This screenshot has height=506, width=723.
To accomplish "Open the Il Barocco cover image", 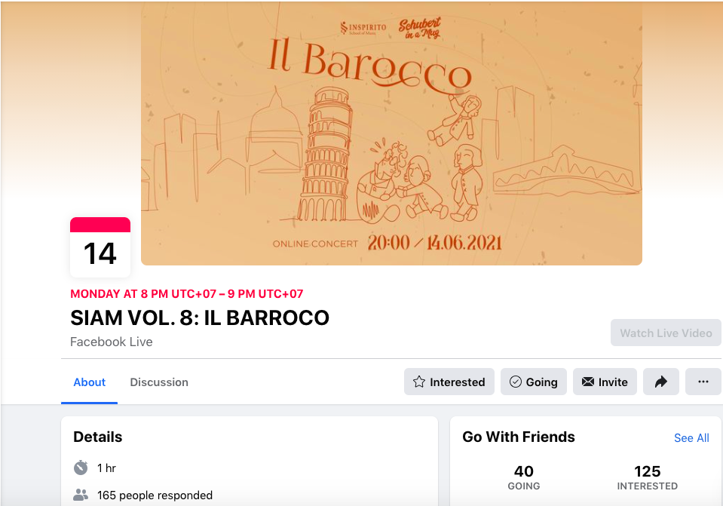I will (391, 133).
